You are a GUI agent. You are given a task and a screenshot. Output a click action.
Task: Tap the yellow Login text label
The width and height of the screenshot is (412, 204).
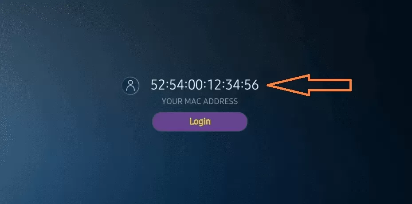(200, 122)
